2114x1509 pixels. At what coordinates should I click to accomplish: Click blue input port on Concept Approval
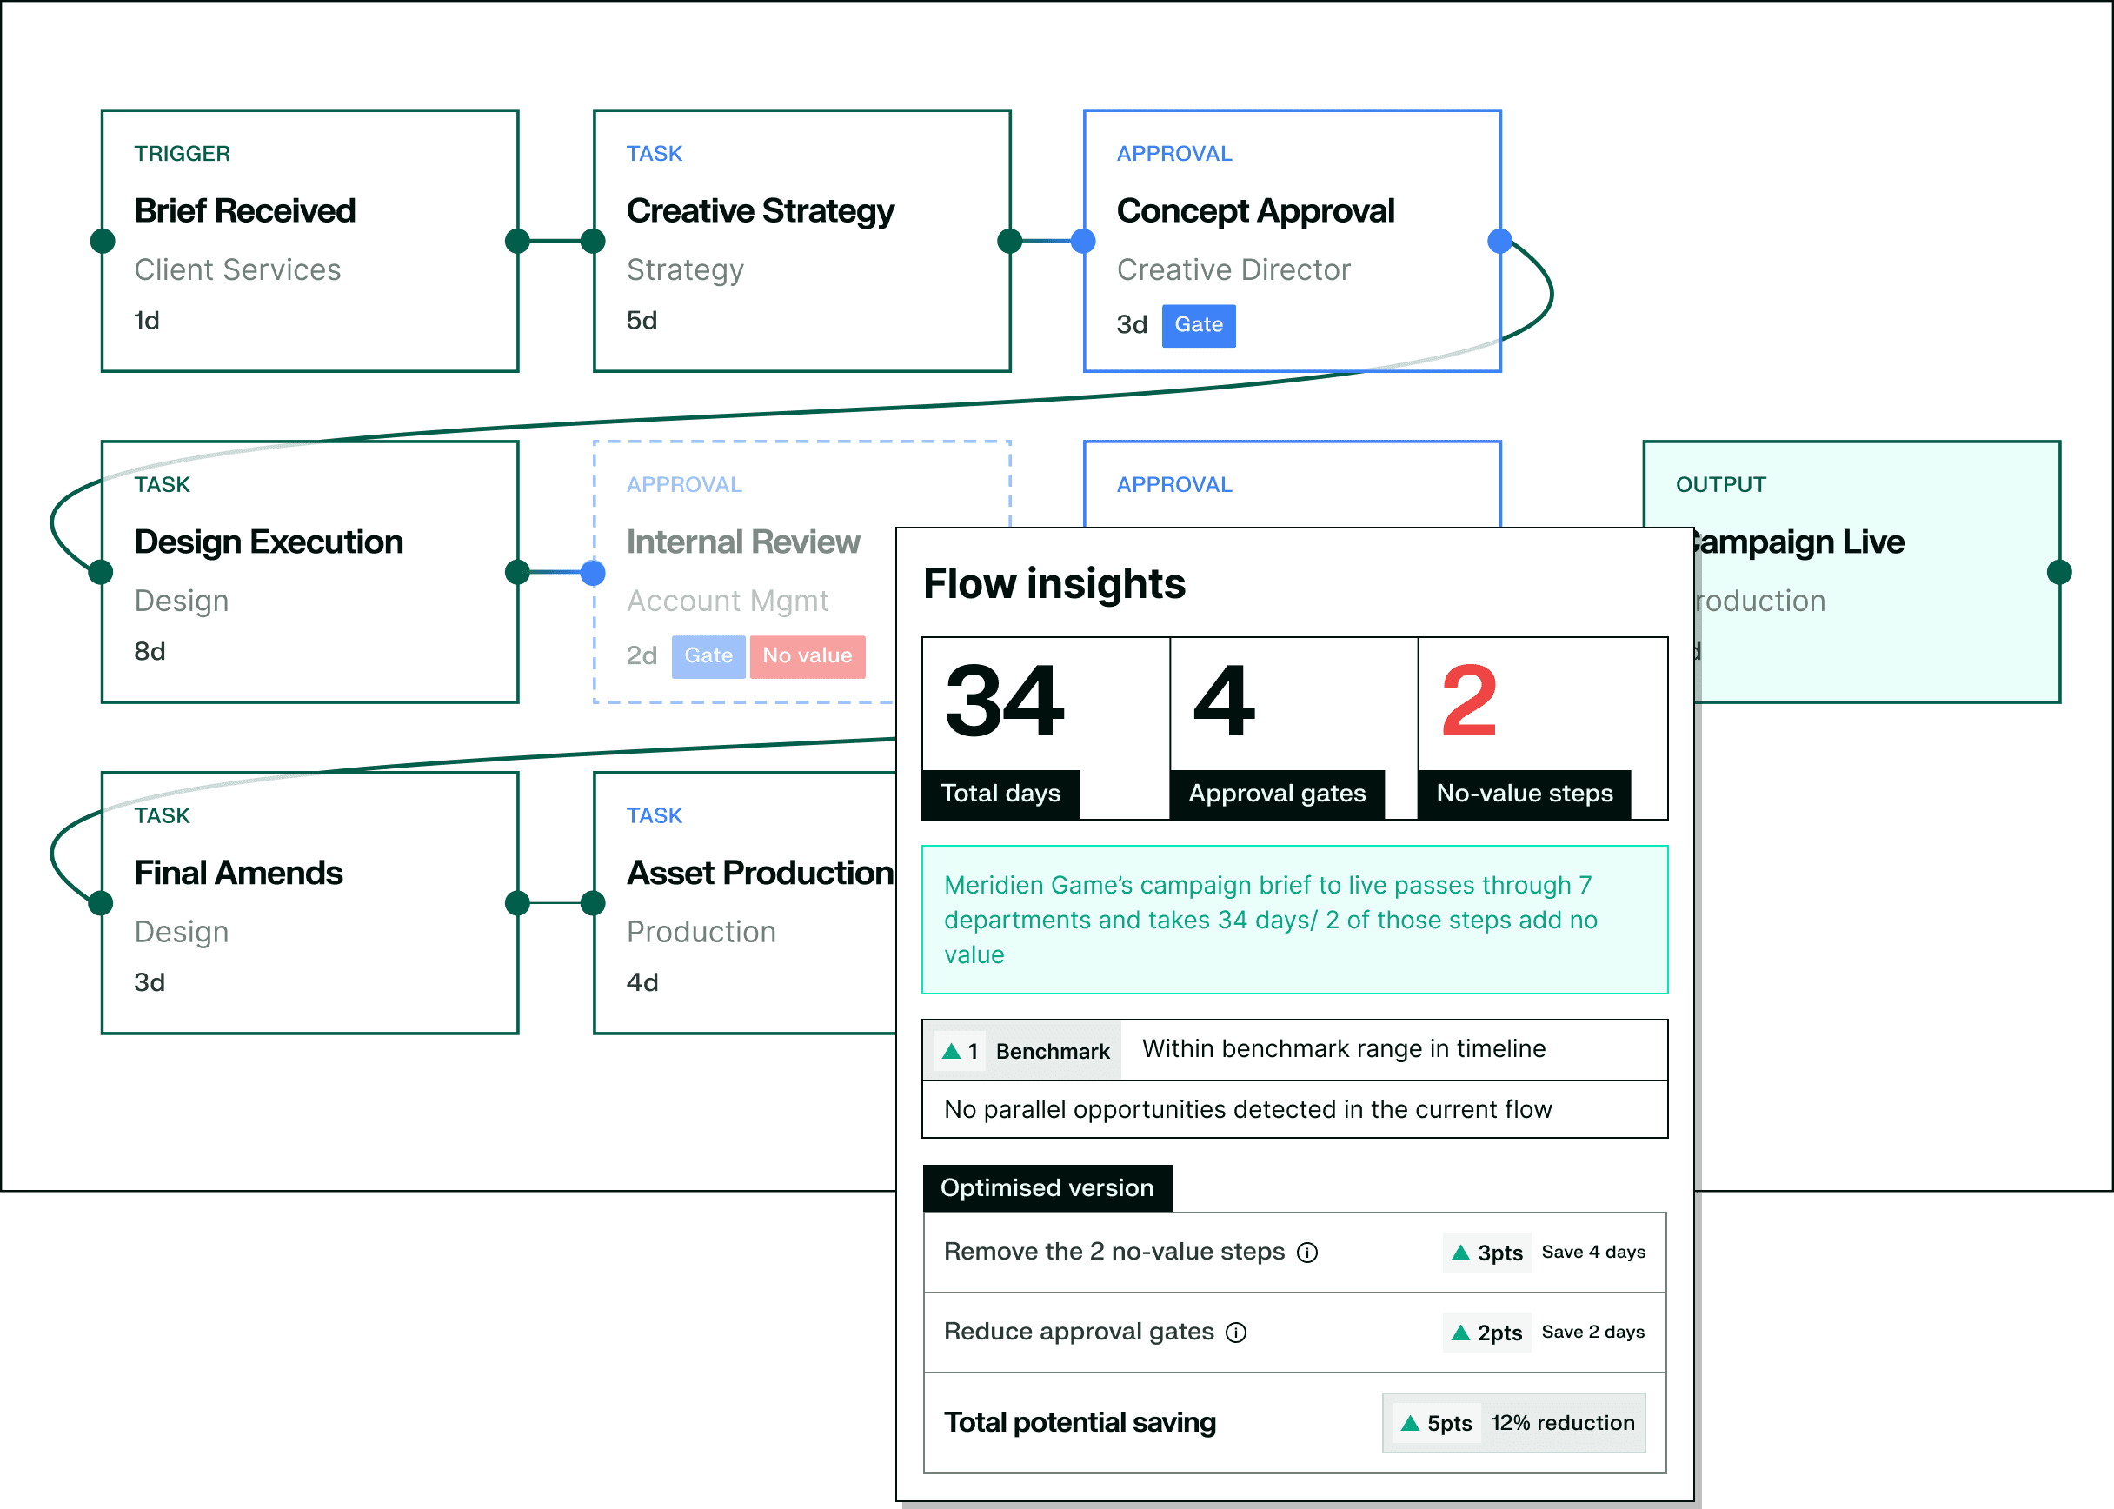[x=1083, y=242]
